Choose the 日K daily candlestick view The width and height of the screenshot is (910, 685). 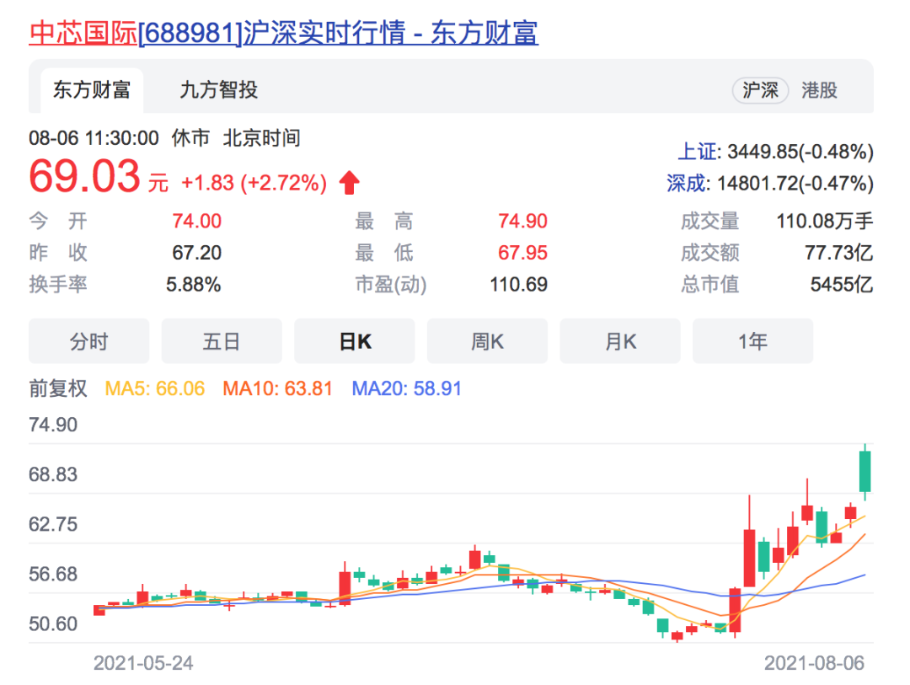pos(354,341)
